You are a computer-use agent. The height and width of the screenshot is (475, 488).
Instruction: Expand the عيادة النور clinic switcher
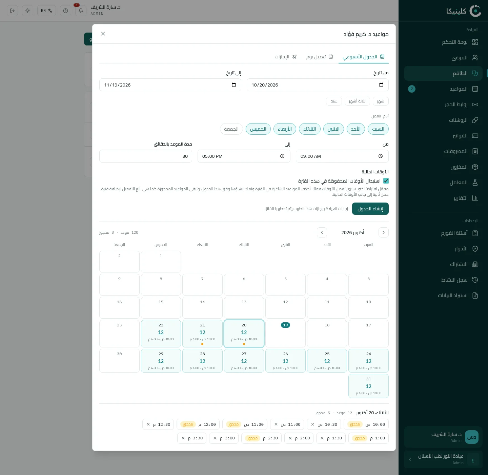pos(443,459)
